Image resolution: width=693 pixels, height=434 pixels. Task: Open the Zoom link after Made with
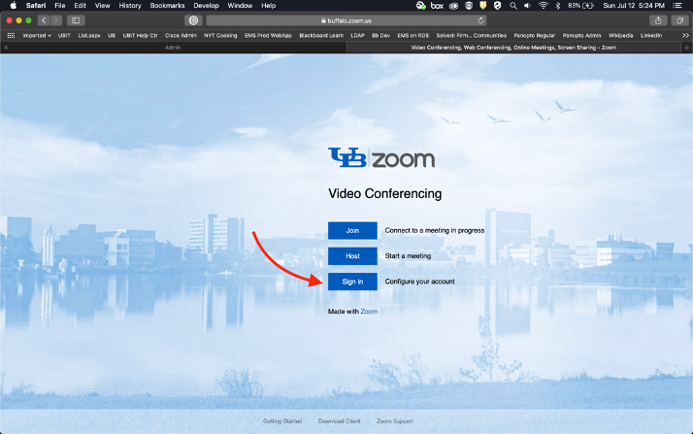click(369, 312)
